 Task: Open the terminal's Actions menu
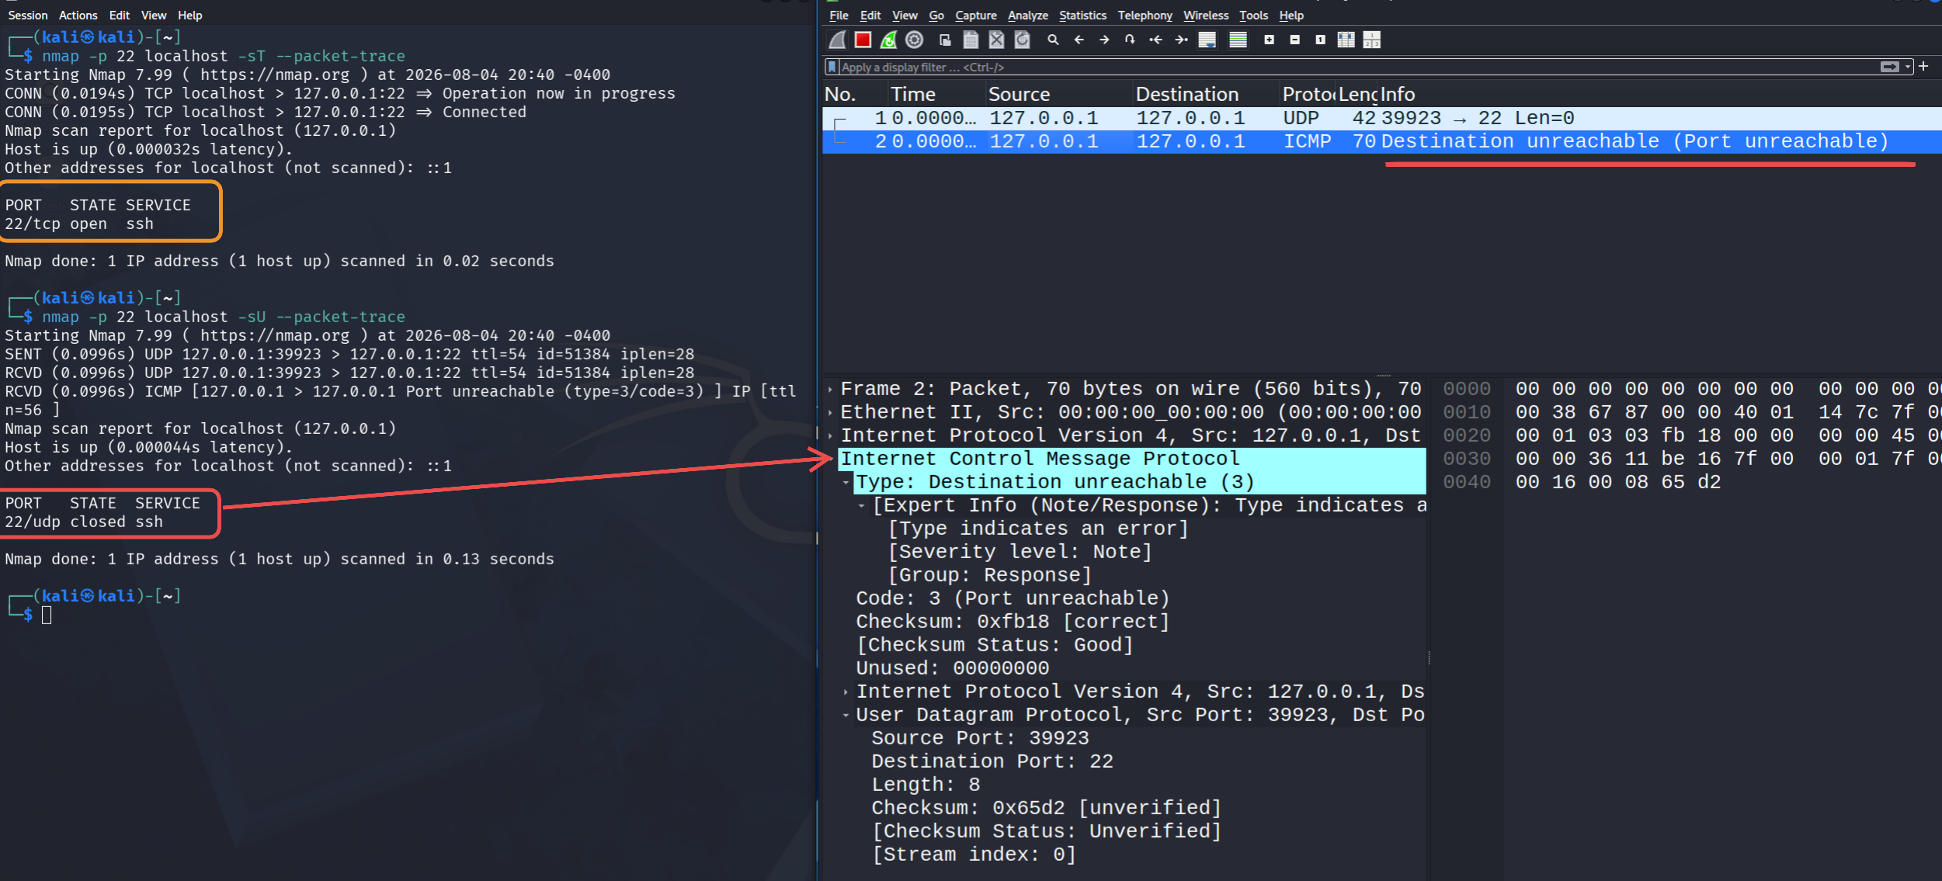pos(78,16)
